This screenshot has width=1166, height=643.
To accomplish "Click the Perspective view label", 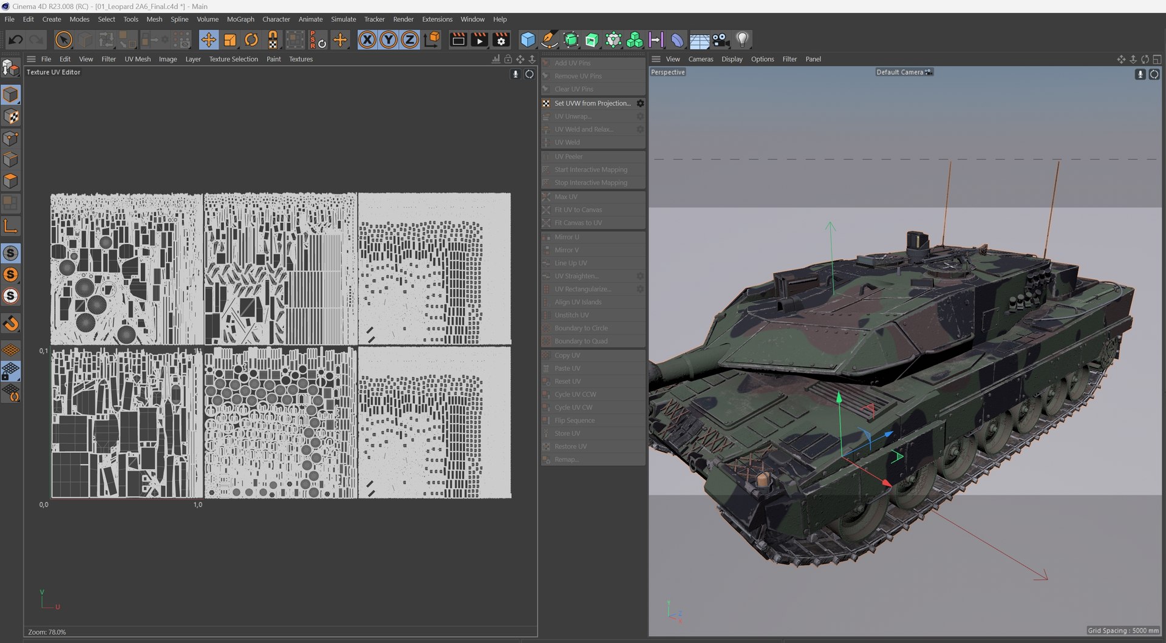I will pyautogui.click(x=667, y=72).
